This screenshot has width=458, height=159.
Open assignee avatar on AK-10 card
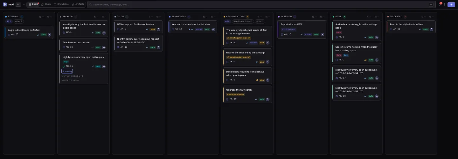click(x=104, y=47)
